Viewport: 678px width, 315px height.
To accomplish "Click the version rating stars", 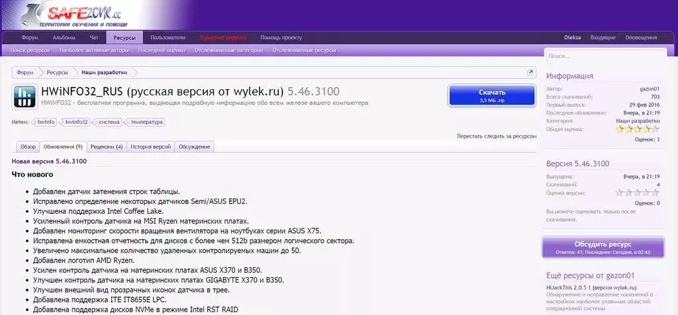I will (638, 193).
